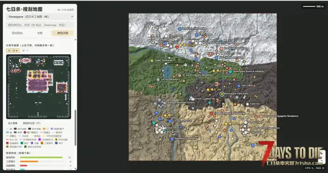The width and height of the screenshot is (328, 173).
Task: Click the trader Joel diamond marker
Action: 165,115
